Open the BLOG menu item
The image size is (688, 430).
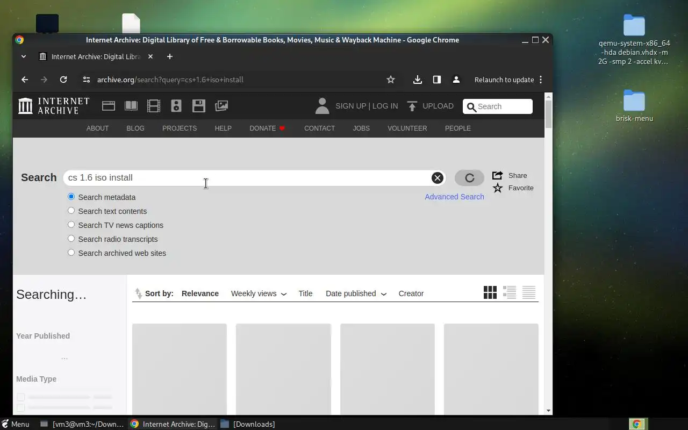(x=135, y=128)
